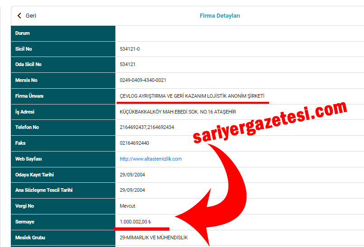Click the back chevron arrow icon
Image resolution: width=364 pixels, height=247 pixels.
[x=19, y=16]
